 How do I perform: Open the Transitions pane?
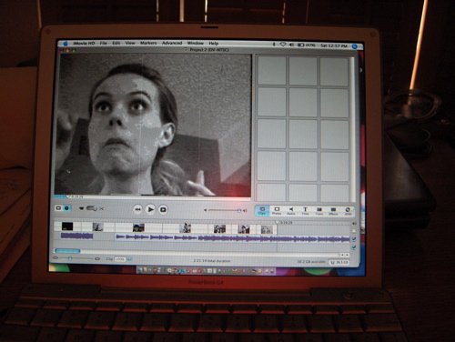319,211
